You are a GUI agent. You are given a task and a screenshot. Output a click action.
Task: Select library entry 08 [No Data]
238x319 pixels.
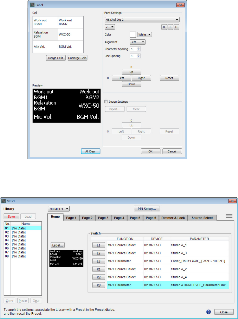[23, 256]
